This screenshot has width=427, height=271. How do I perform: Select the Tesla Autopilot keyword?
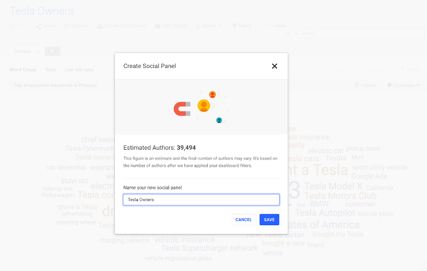point(325,213)
